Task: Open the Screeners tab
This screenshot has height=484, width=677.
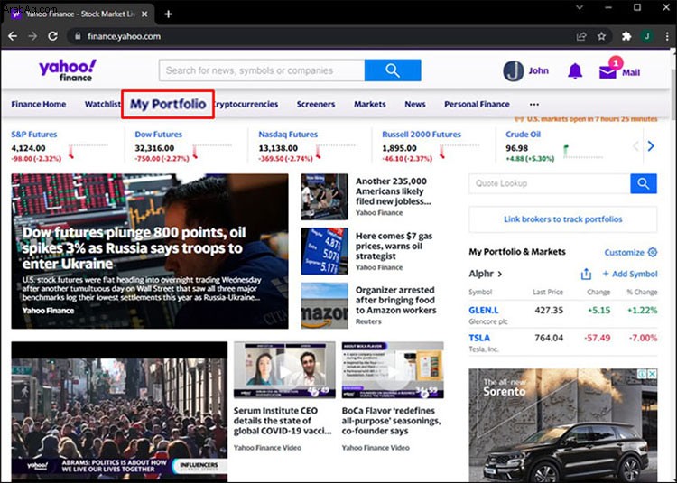Action: click(x=316, y=104)
